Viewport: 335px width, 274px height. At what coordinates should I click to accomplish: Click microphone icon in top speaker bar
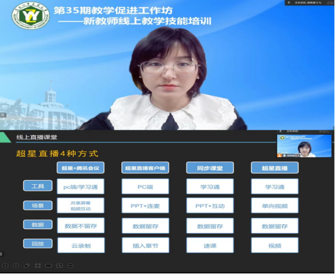288,2
